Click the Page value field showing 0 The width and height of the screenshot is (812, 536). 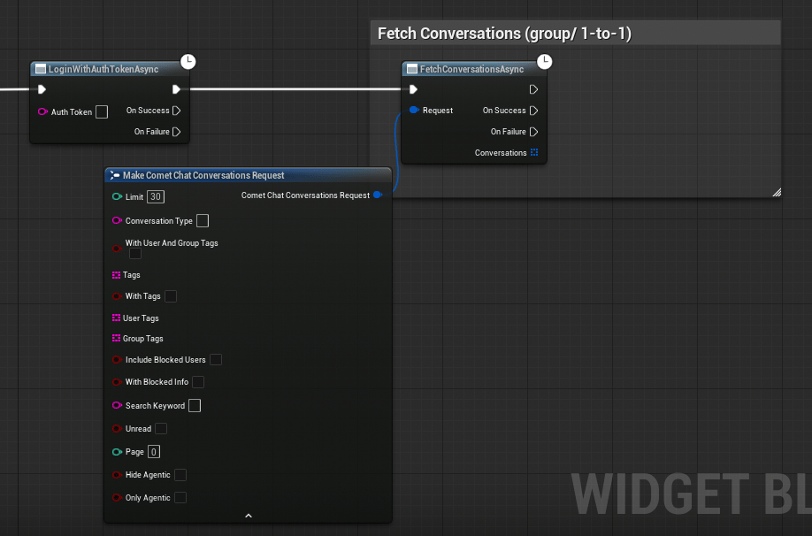[x=154, y=452]
